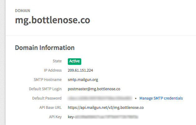The width and height of the screenshot is (196, 125).
Task: Click the Domain Information section heading
Action: pos(45,48)
